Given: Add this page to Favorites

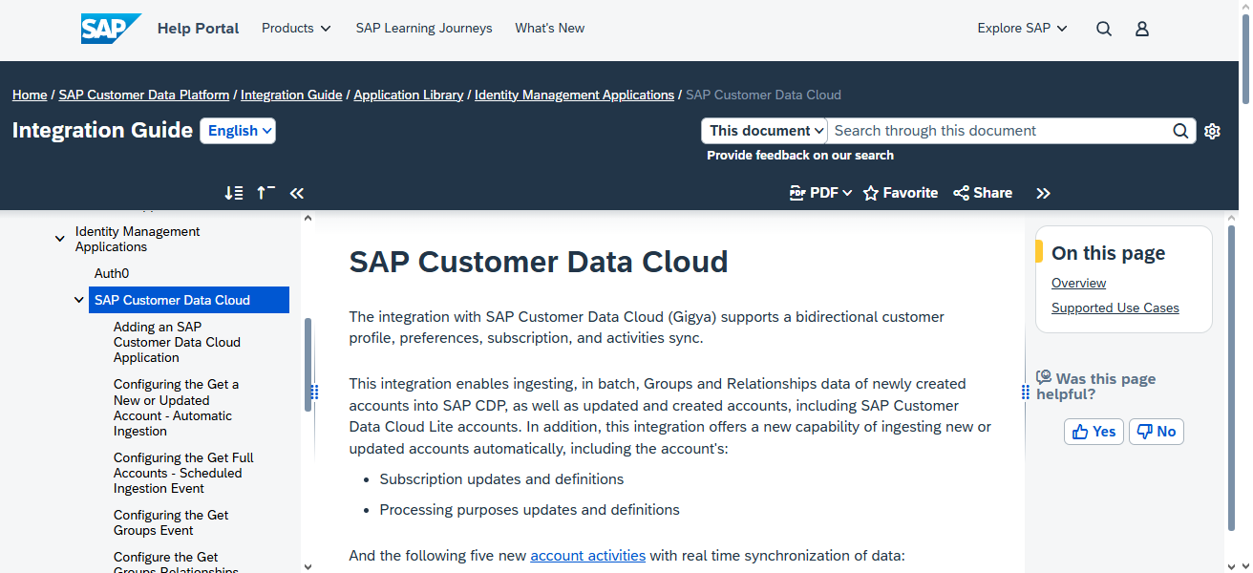Looking at the screenshot, I should 900,192.
